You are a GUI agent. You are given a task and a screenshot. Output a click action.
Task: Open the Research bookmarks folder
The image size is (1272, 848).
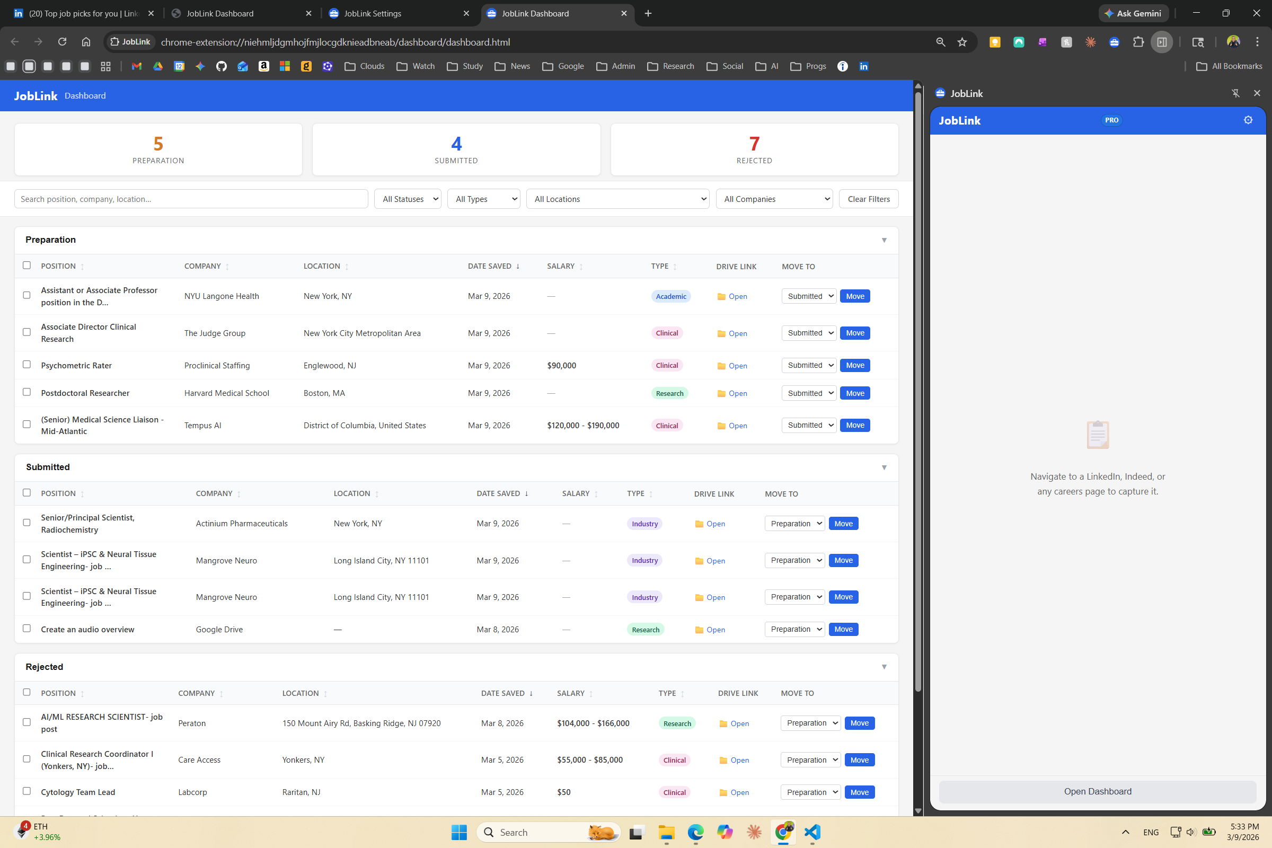[670, 66]
